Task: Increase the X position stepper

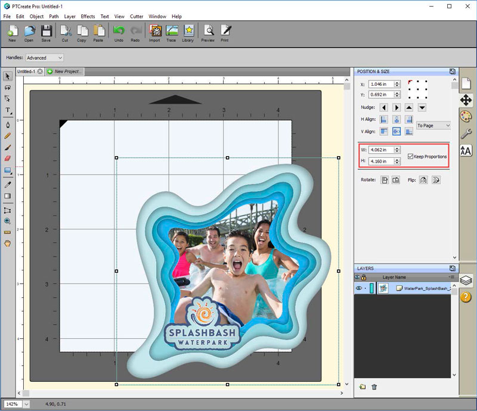Action: point(397,82)
